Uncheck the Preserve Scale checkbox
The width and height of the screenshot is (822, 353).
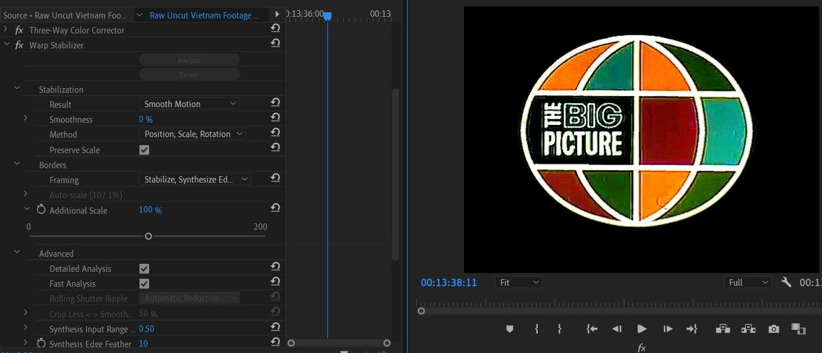pyautogui.click(x=144, y=150)
